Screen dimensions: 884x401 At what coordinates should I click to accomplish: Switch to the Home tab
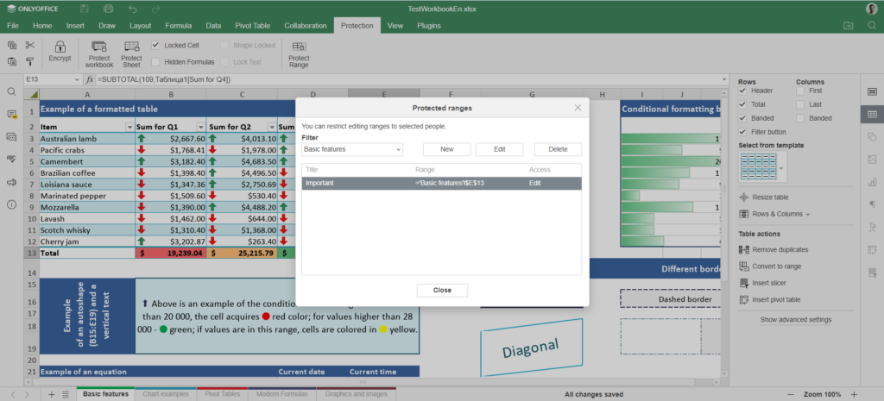[42, 25]
